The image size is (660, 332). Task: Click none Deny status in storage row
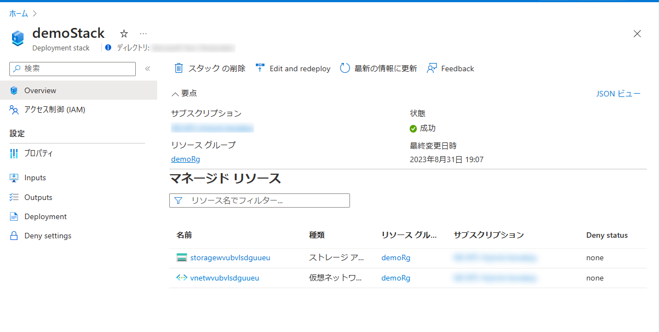point(595,257)
